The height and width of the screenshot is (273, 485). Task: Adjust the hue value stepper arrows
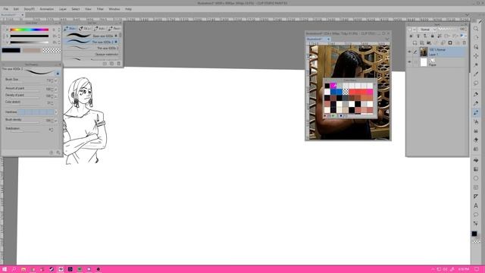[x=59, y=30]
